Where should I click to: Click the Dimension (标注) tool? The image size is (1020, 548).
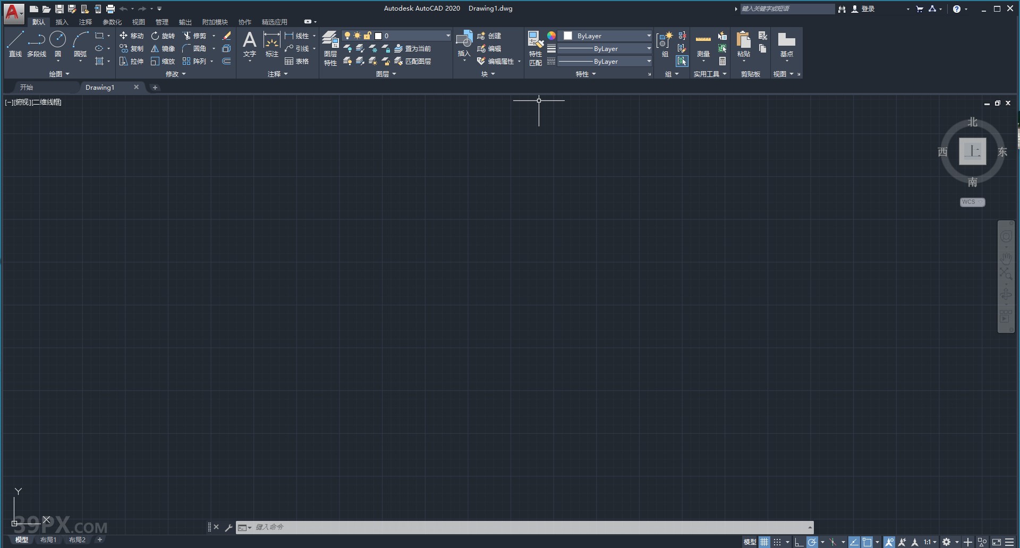(272, 44)
